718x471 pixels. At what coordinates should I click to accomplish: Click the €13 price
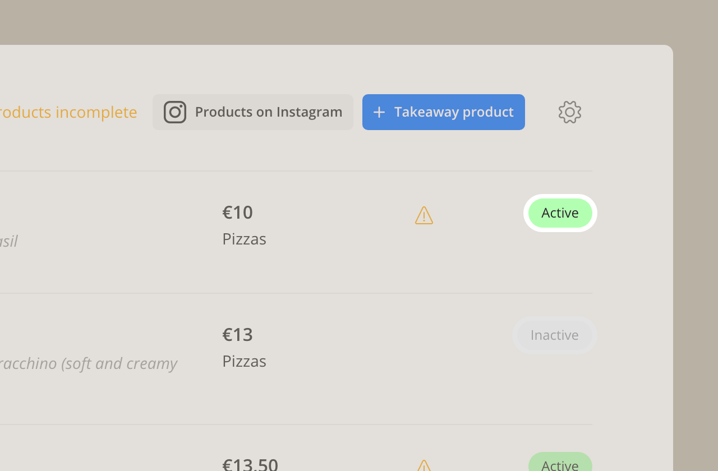click(x=238, y=335)
